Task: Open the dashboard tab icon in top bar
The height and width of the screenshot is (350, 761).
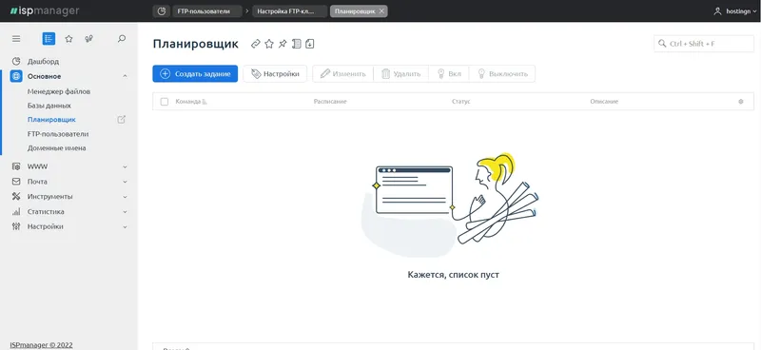Action: (161, 11)
